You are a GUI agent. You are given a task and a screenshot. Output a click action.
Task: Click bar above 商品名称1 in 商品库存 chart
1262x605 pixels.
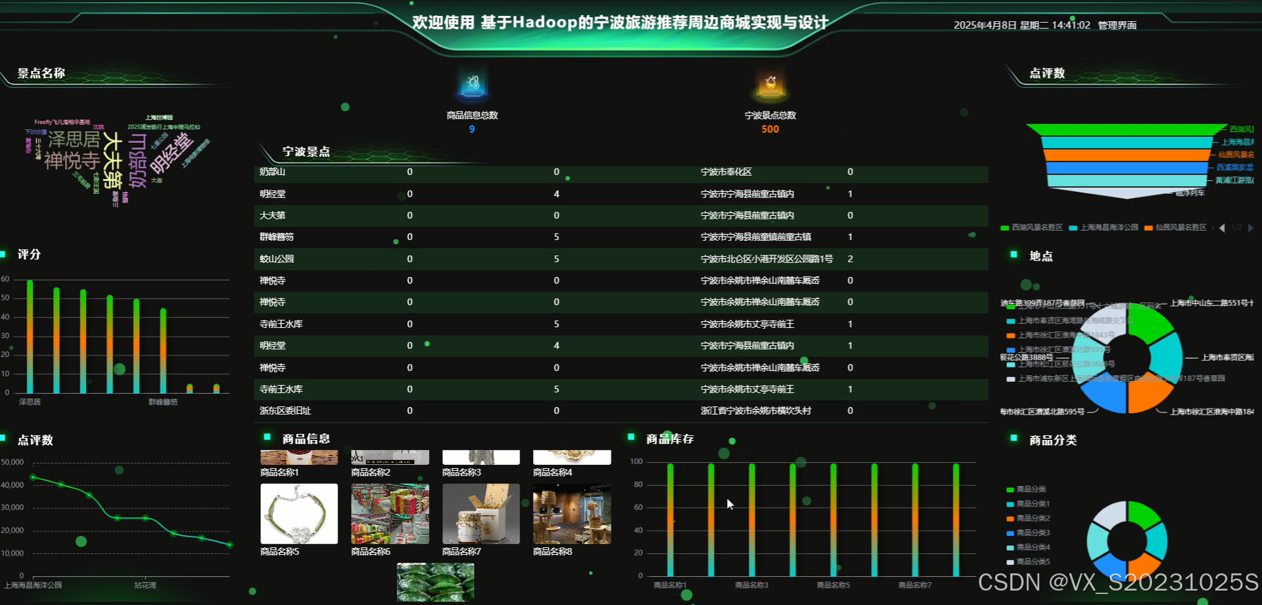pos(671,520)
